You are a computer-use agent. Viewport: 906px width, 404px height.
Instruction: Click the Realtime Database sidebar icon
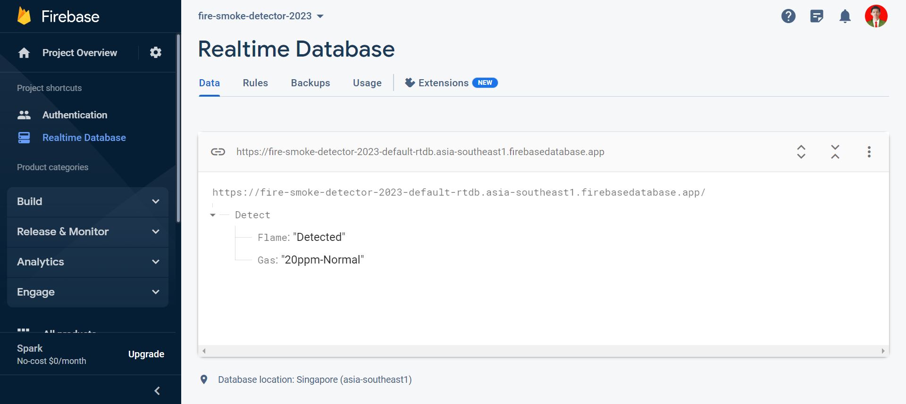pyautogui.click(x=24, y=138)
